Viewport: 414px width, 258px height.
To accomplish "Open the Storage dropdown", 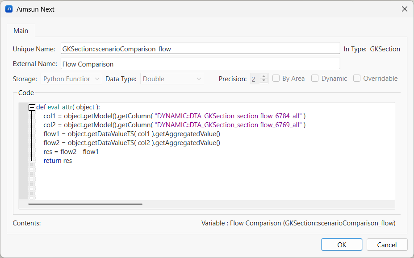I will pyautogui.click(x=71, y=79).
